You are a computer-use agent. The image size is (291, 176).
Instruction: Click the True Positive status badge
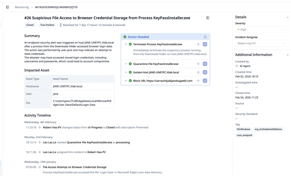tap(47, 25)
